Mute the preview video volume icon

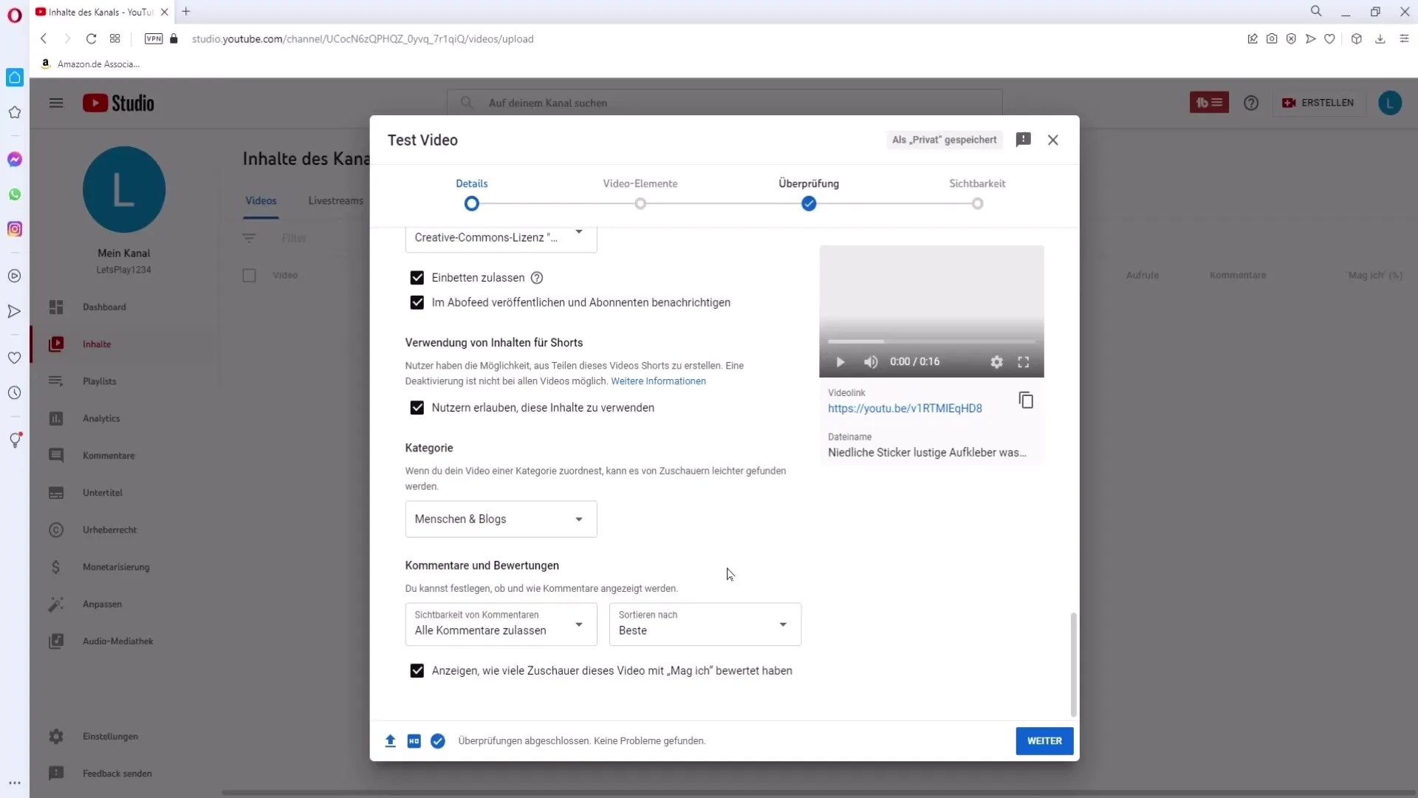[x=871, y=362]
